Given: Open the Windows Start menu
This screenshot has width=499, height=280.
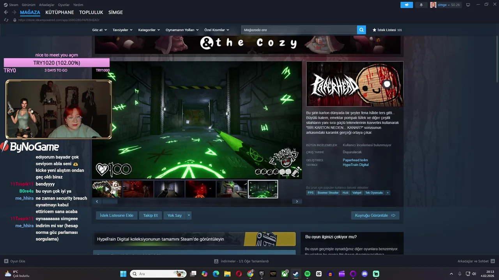Looking at the screenshot, I should point(123,274).
